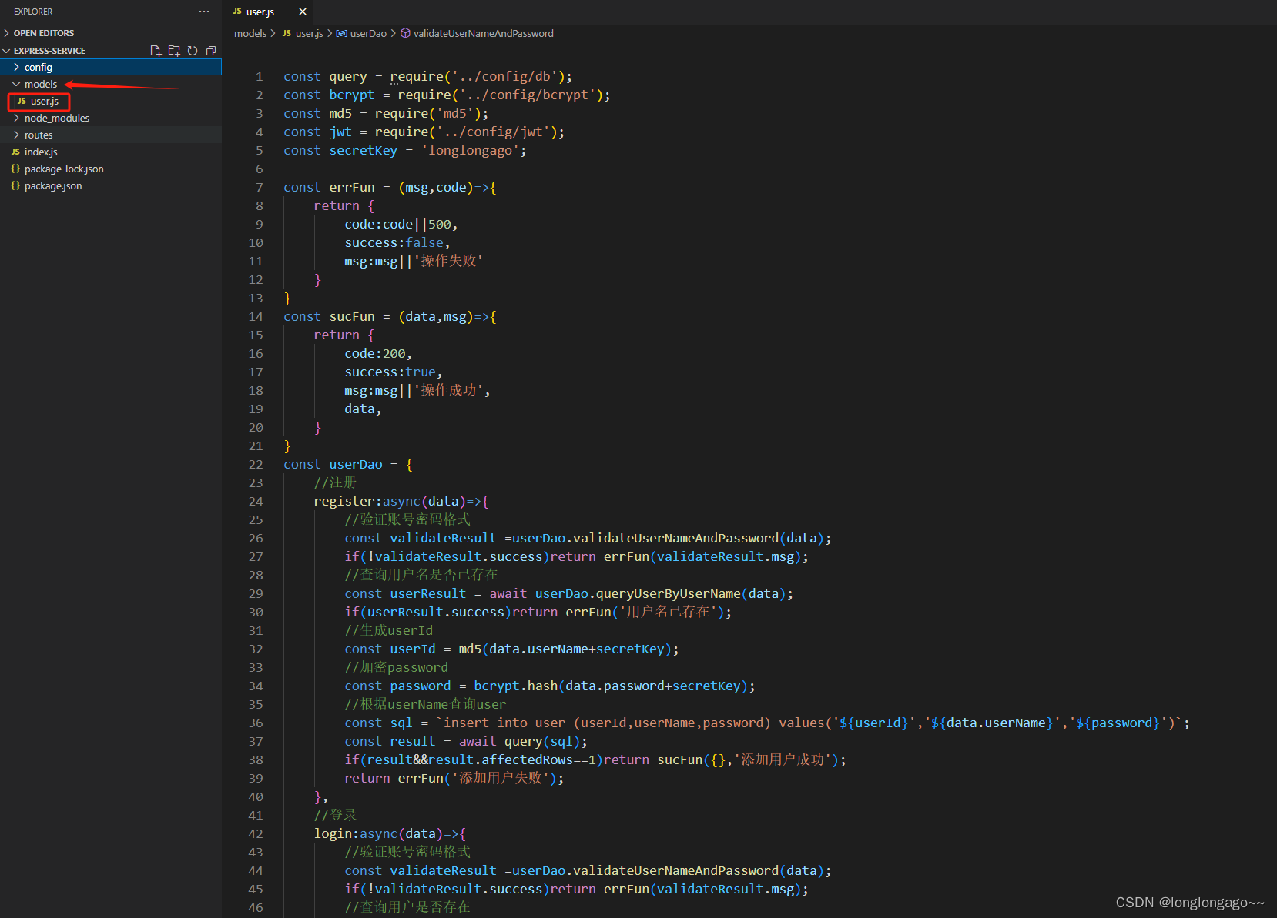Click '../config/db' require path text
This screenshot has height=918, width=1277.
[x=504, y=76]
